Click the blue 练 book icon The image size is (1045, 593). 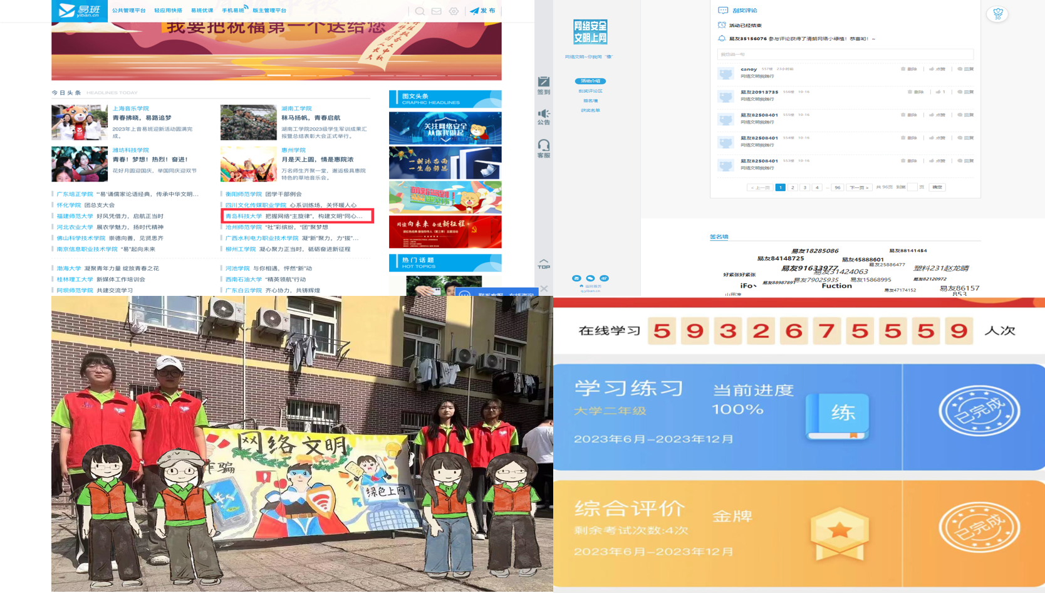point(837,416)
